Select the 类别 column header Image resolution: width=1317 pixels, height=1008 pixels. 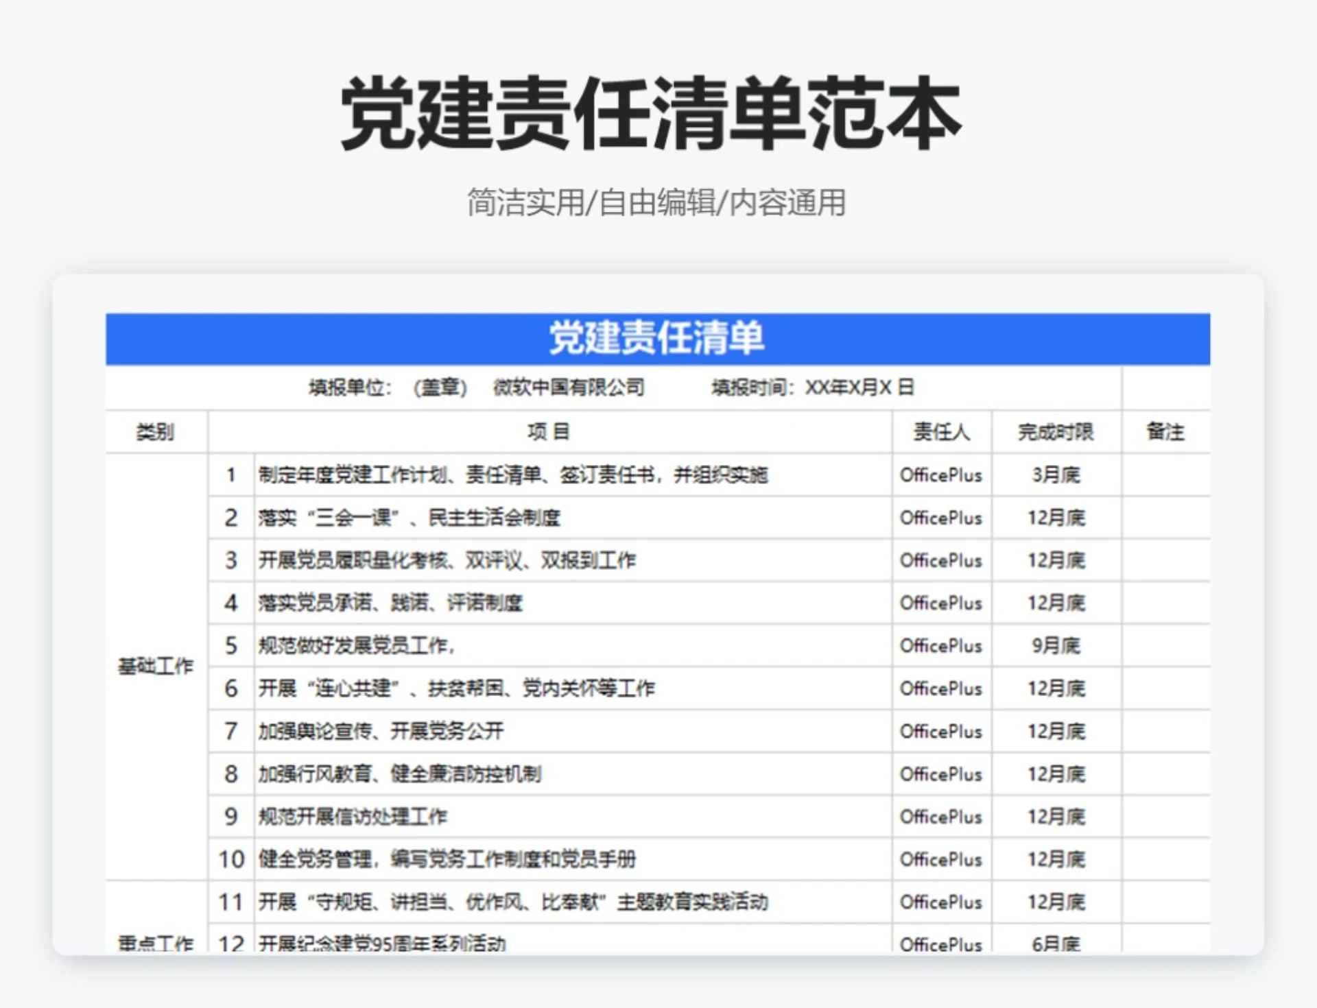tap(155, 432)
